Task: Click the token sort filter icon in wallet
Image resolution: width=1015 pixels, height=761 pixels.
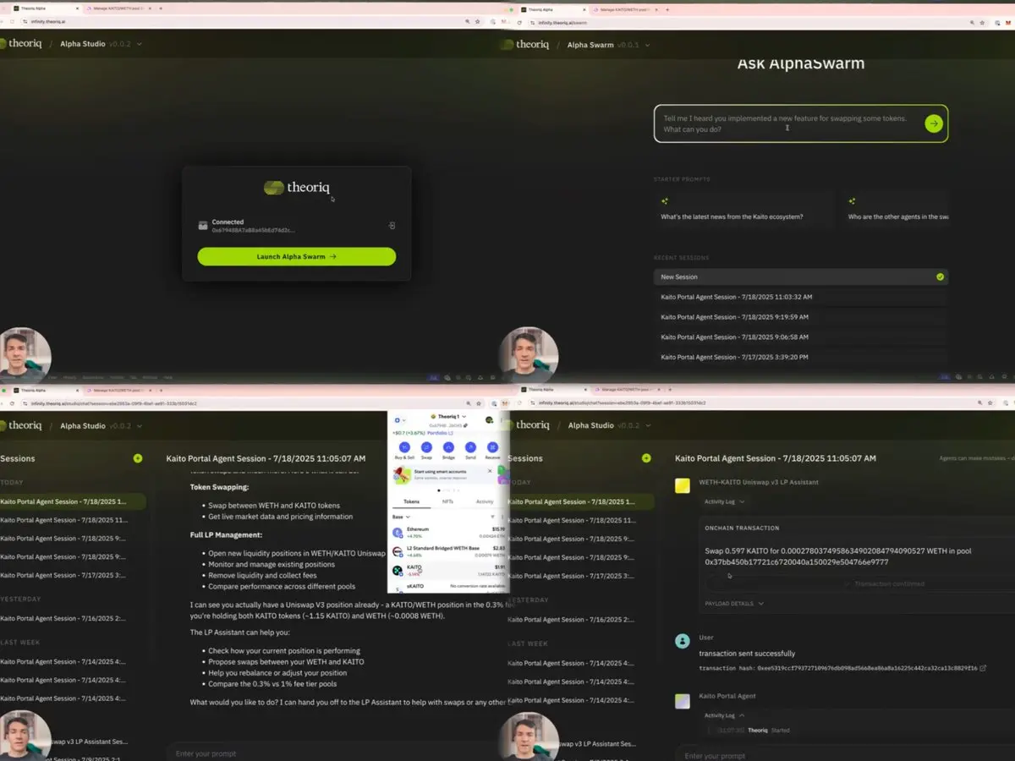Action: click(492, 517)
